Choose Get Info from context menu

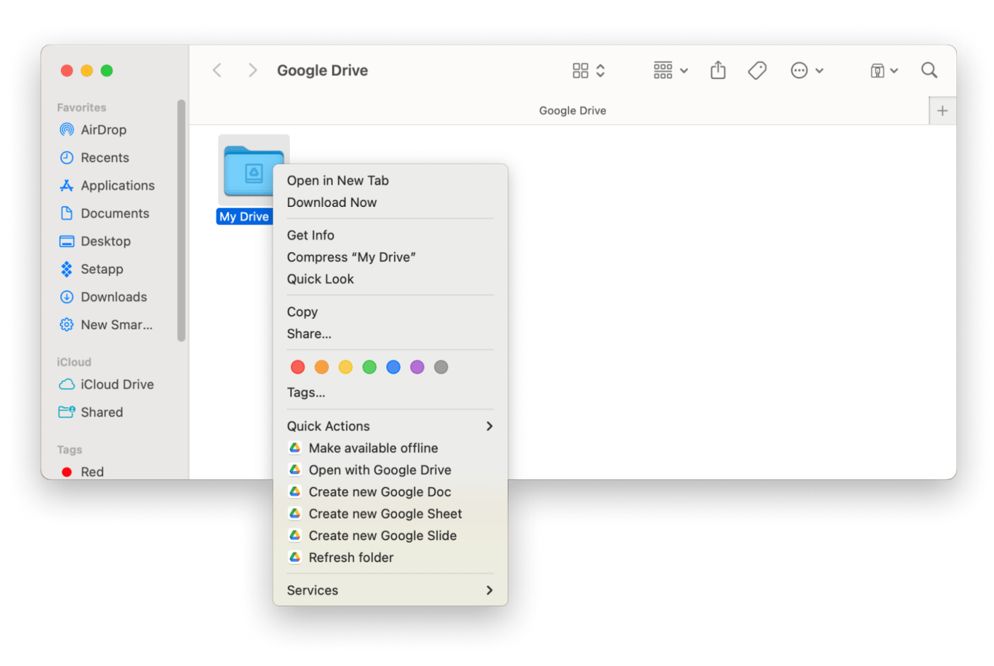pos(310,236)
